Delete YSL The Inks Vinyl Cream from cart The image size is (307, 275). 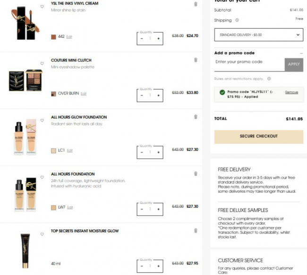tap(196, 4)
